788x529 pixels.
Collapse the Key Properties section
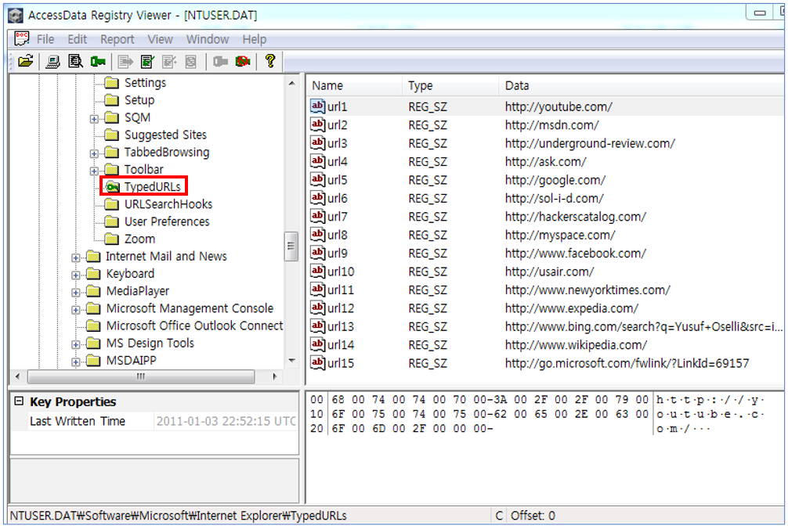[x=19, y=401]
